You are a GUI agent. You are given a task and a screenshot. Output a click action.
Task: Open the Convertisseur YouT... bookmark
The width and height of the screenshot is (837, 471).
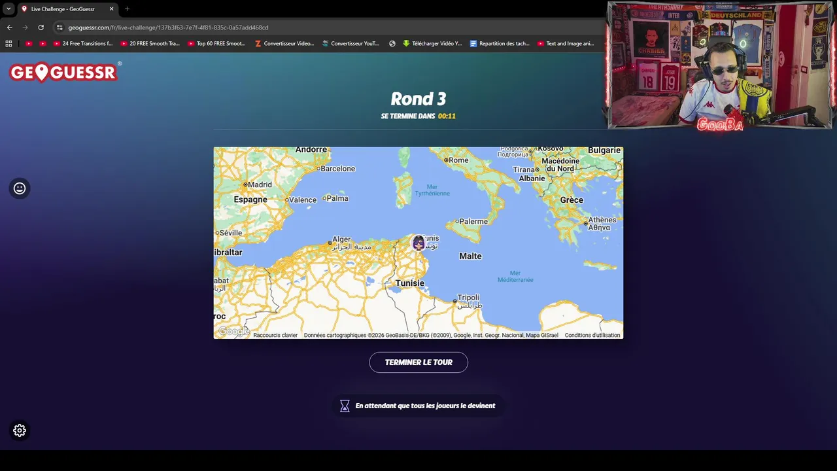350,44
